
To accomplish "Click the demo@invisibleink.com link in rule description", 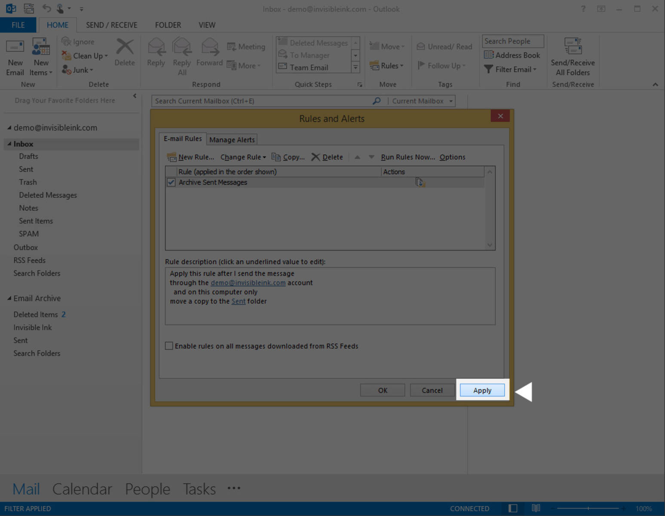I will 248,283.
